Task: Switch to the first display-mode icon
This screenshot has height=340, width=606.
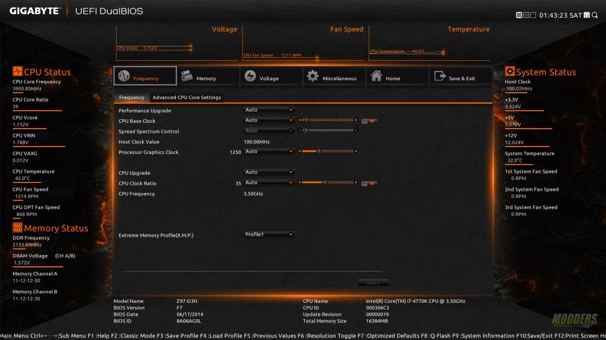Action: 519,15
